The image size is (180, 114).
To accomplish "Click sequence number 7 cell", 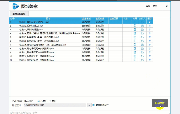I will (x=14, y=45).
